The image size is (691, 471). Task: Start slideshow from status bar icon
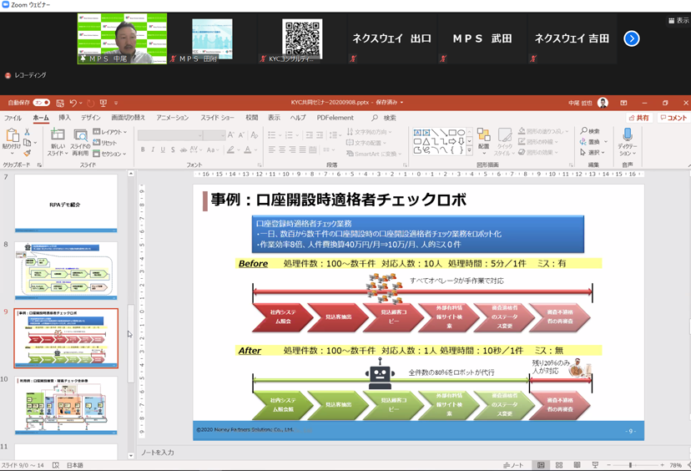pos(595,465)
